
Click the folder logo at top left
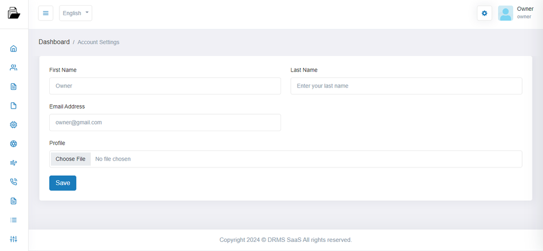pyautogui.click(x=14, y=12)
